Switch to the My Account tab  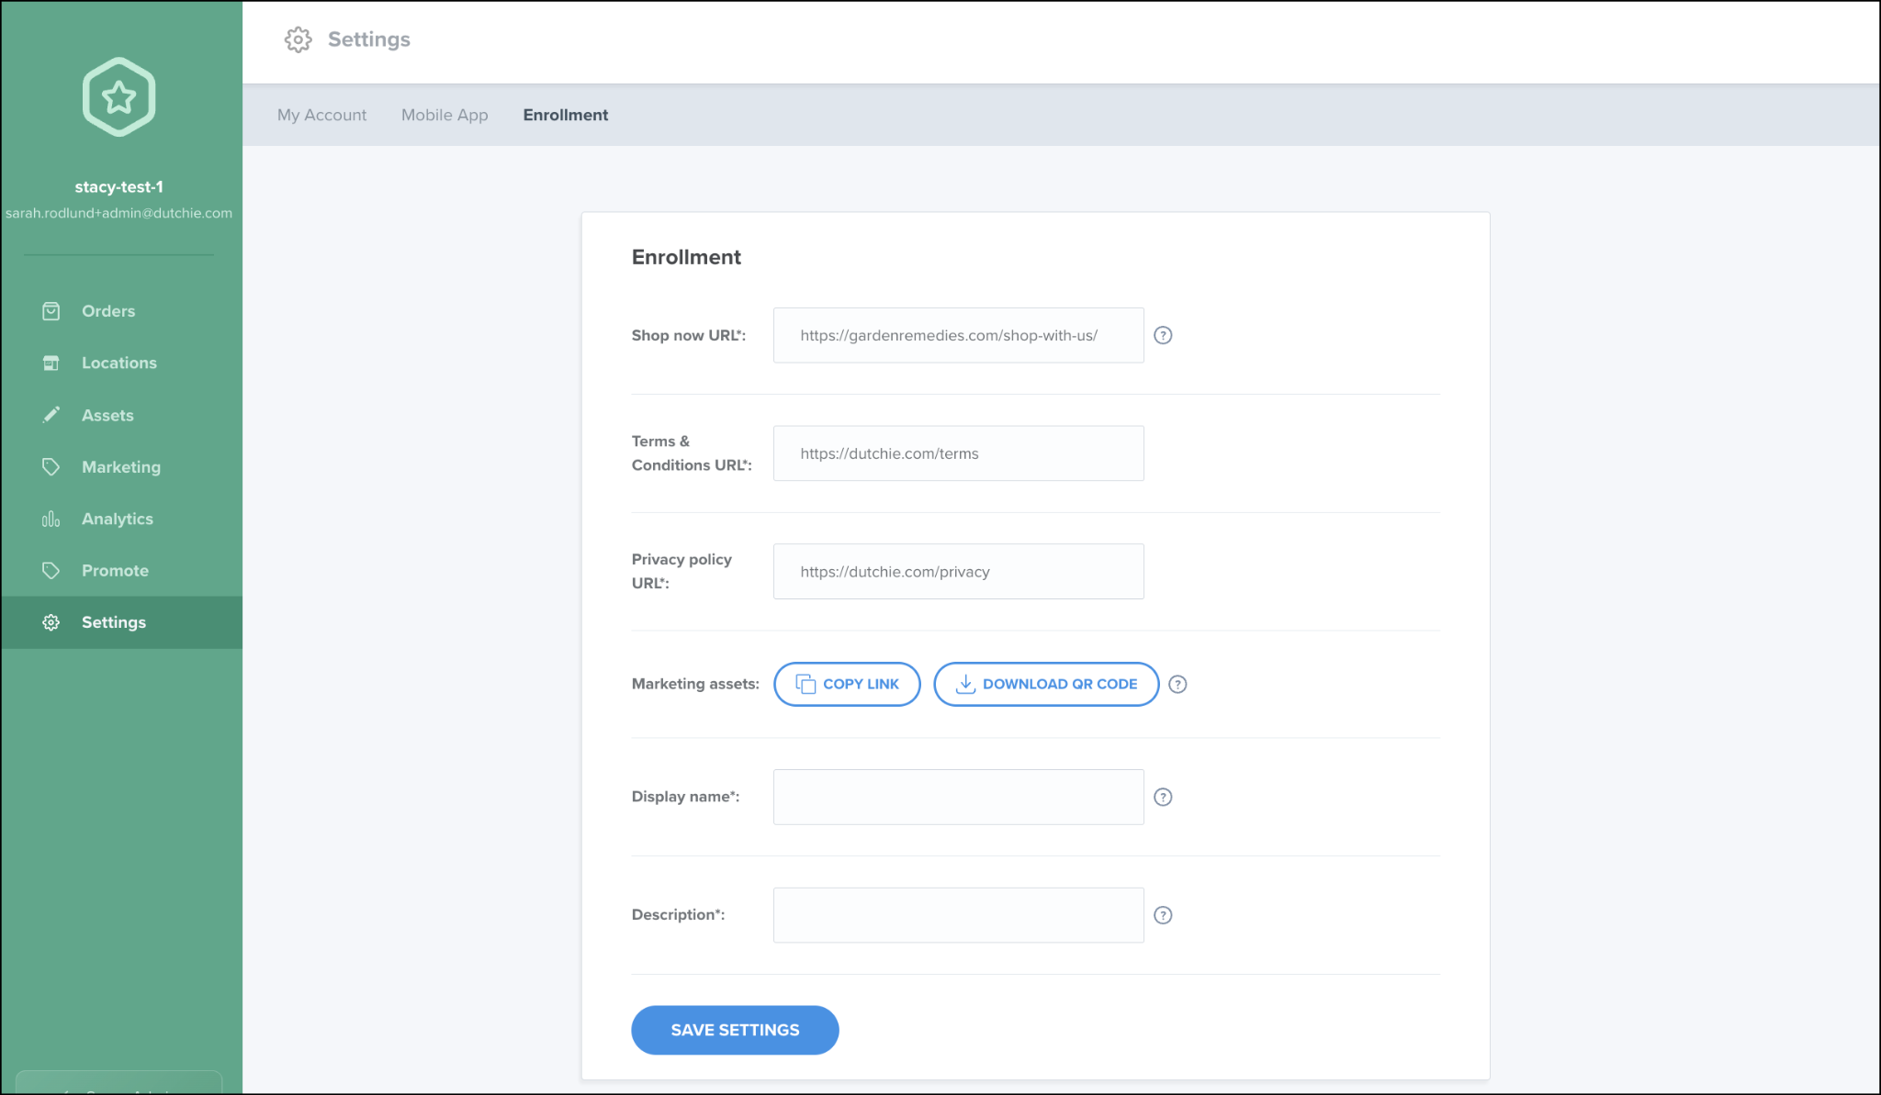[321, 115]
